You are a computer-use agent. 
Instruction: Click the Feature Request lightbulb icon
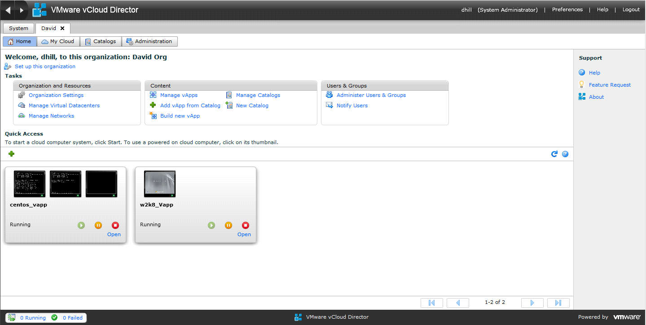click(582, 84)
